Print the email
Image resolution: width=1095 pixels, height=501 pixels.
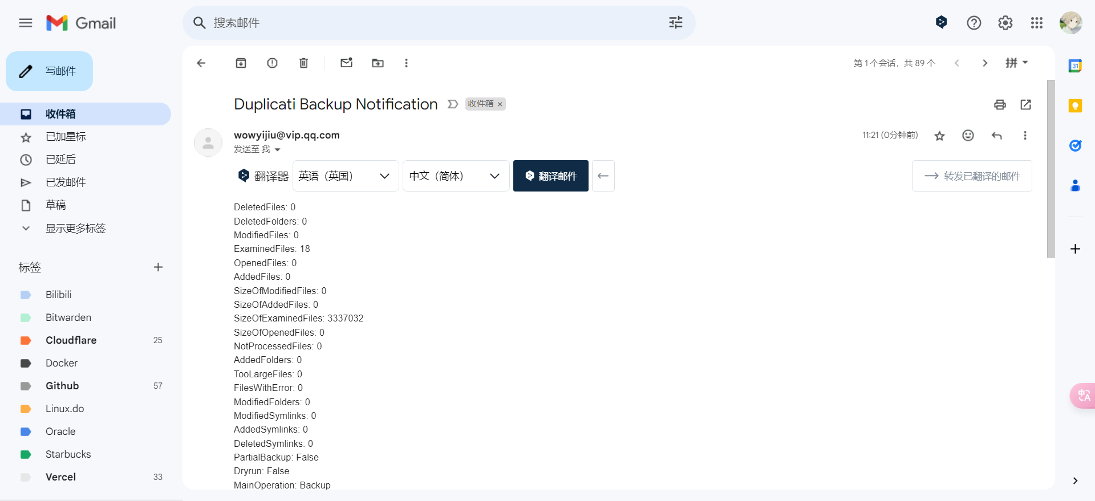[1000, 104]
